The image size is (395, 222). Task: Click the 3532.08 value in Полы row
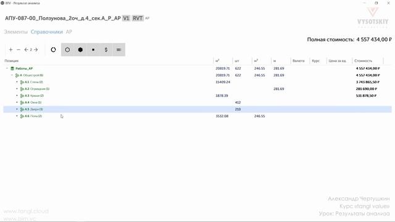[222, 116]
